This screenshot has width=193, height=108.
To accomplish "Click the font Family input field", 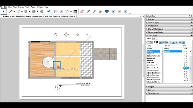I will point(154,49).
